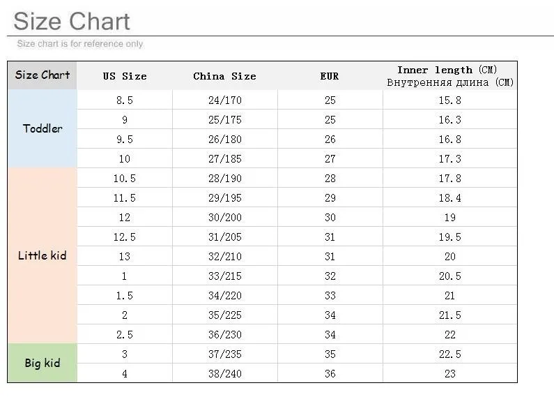Click the China size 26/180 cell

coord(224,139)
